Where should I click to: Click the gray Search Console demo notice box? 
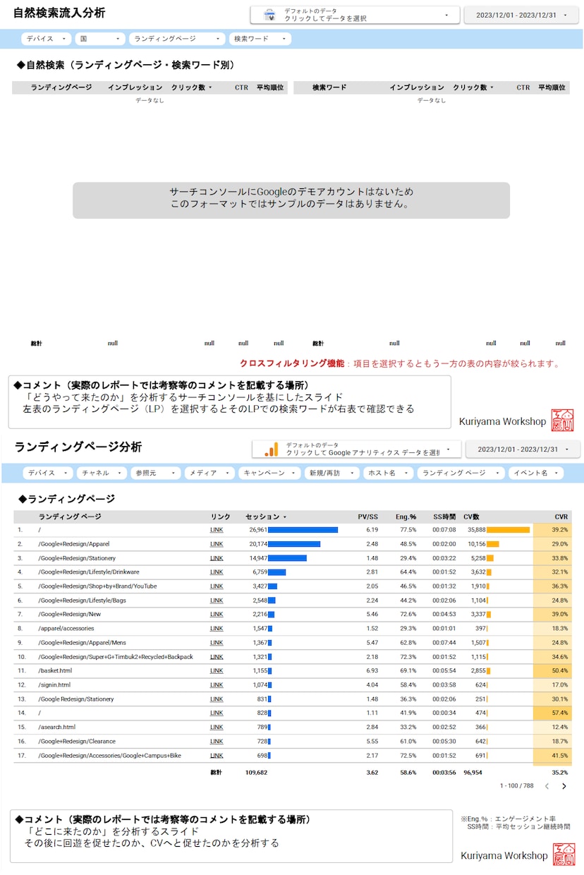click(291, 200)
